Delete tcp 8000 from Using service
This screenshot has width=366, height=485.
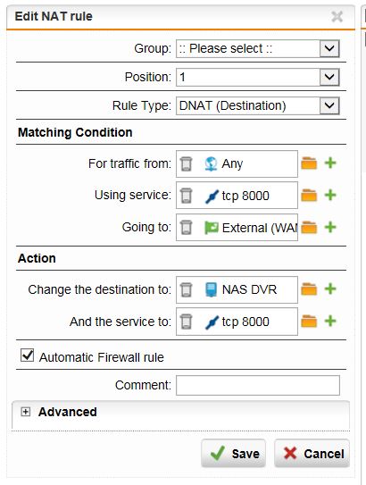click(186, 196)
